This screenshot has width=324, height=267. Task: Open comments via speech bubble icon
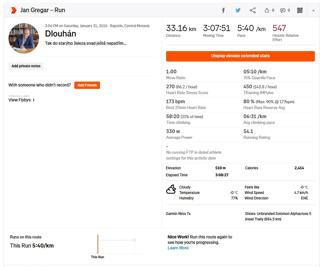tap(283, 10)
